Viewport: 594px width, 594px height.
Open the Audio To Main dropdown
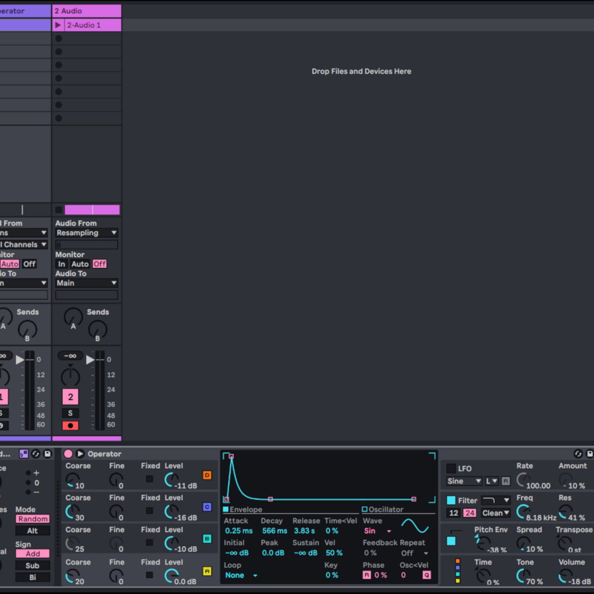point(86,283)
